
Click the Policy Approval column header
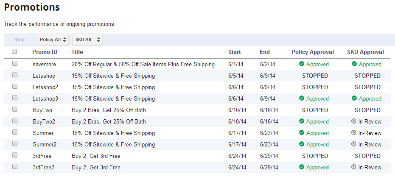click(x=313, y=52)
